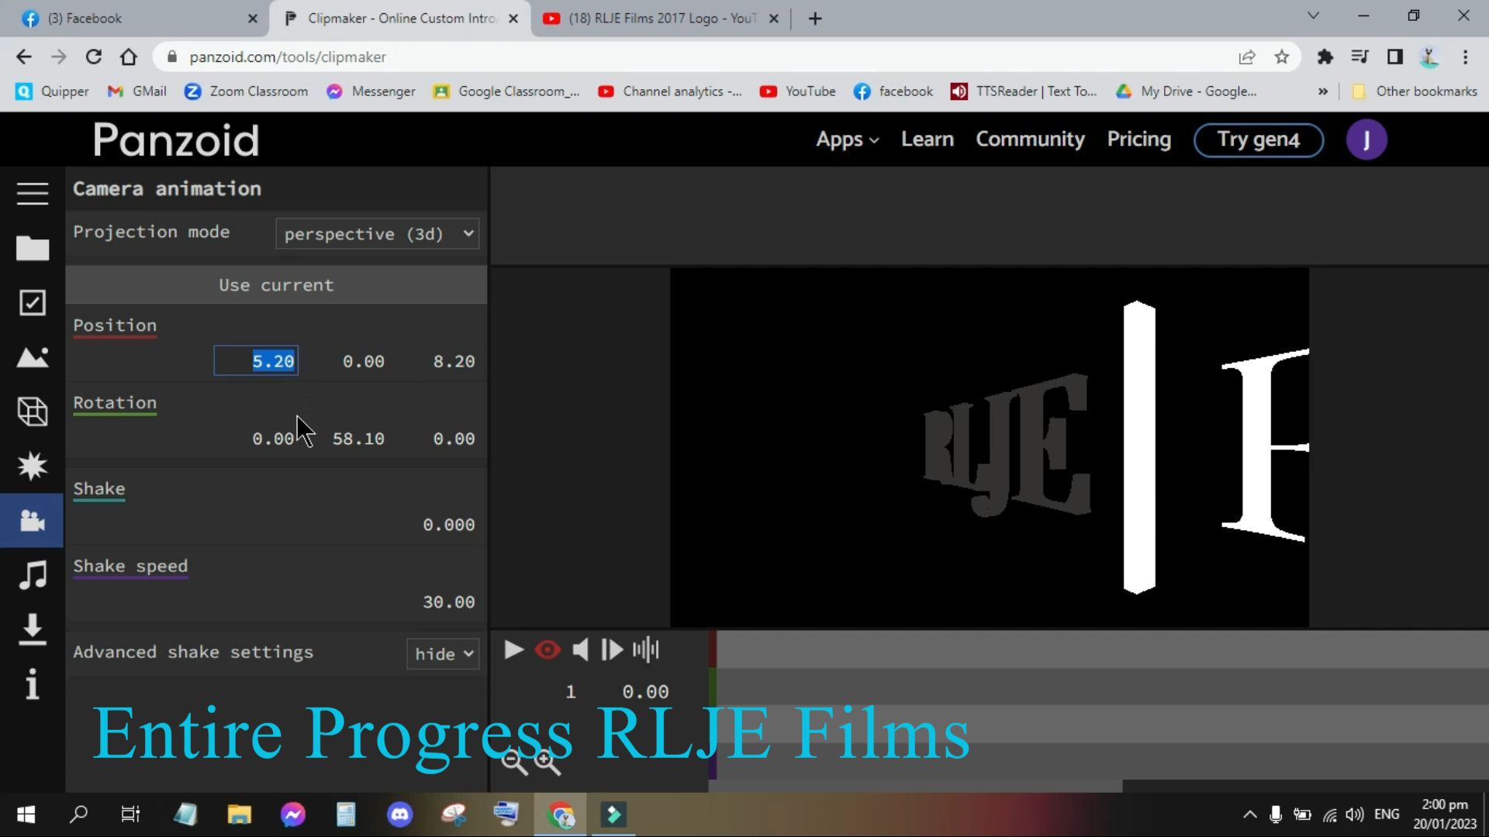The height and width of the screenshot is (837, 1489).
Task: Open the Learn page
Action: (x=928, y=139)
